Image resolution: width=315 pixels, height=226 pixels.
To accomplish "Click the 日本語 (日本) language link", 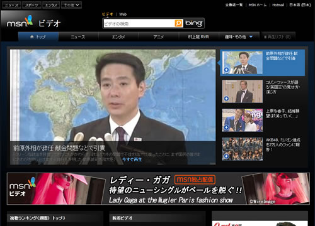I will pyautogui.click(x=300, y=5).
